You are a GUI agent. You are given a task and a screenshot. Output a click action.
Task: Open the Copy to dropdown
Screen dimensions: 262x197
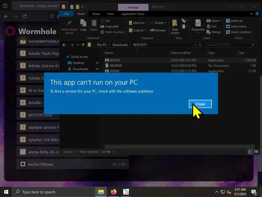tap(137, 30)
